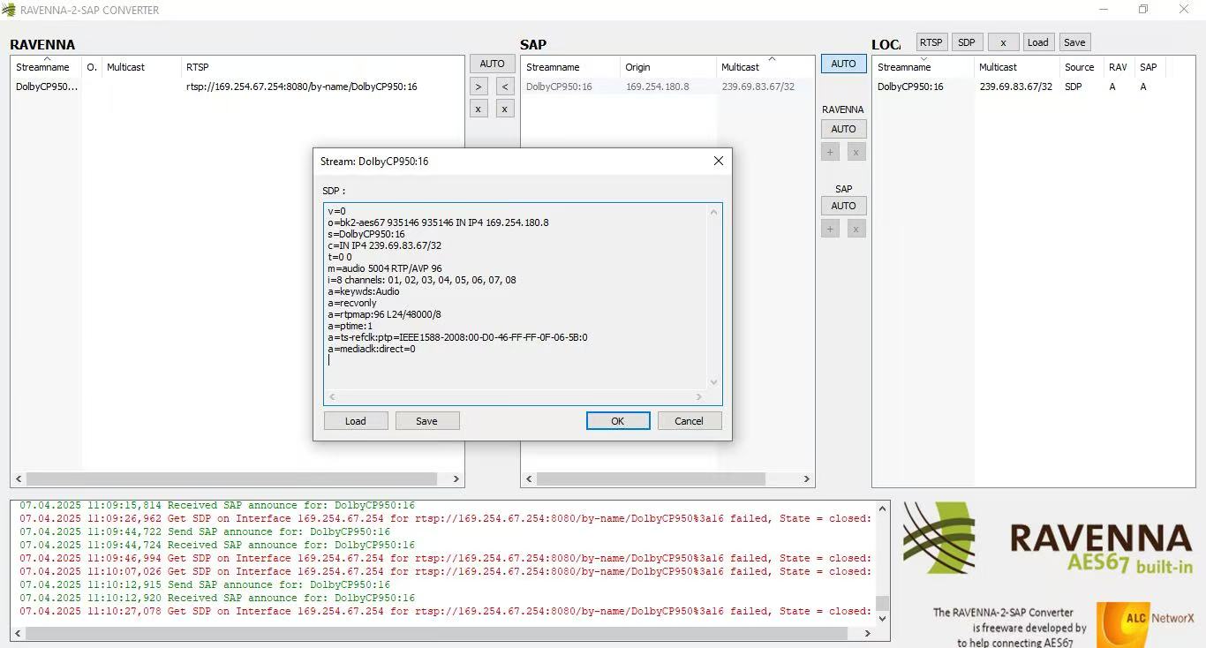The image size is (1206, 648).
Task: Click the '+' button under SAP AUTO
Action: click(x=830, y=229)
